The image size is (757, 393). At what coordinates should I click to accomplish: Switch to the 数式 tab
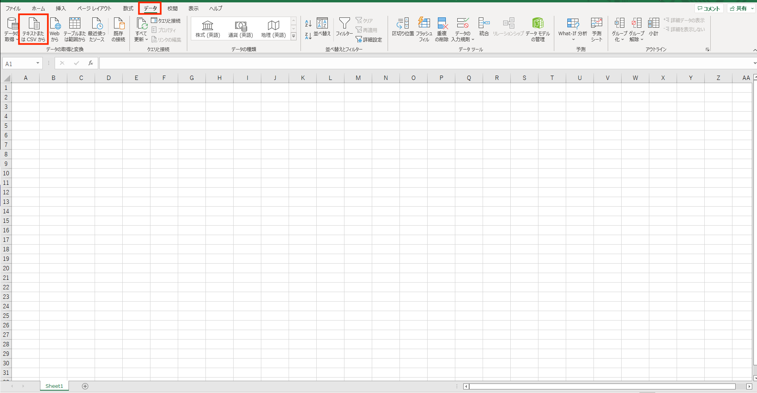point(128,8)
